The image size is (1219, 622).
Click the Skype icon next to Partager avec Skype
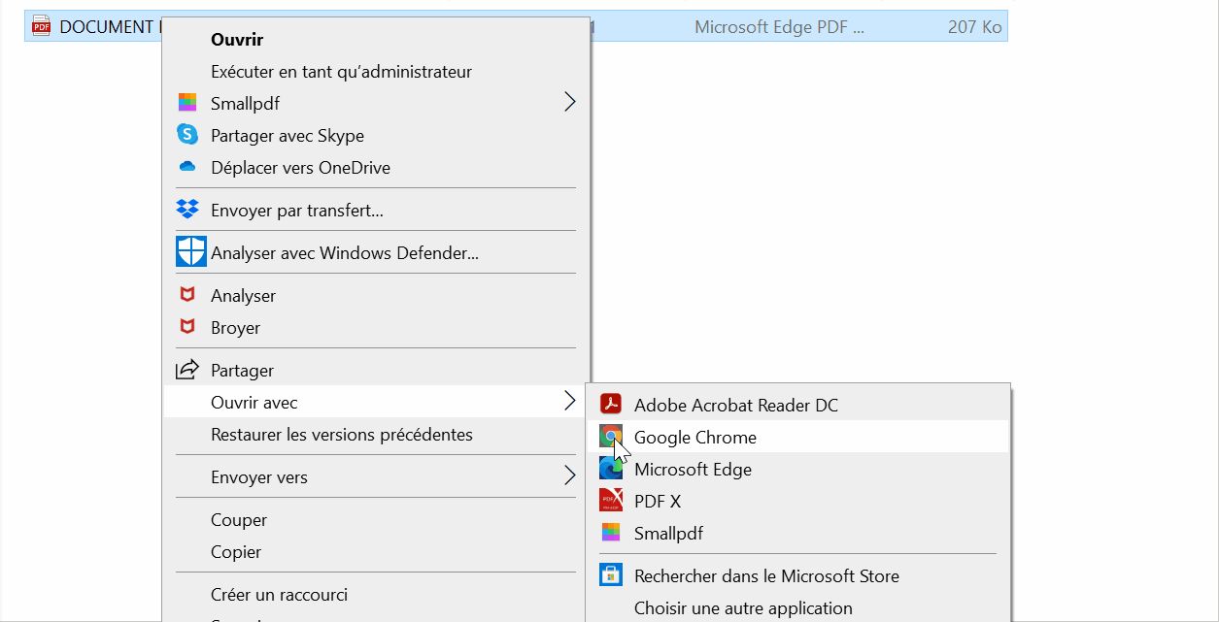coord(187,135)
